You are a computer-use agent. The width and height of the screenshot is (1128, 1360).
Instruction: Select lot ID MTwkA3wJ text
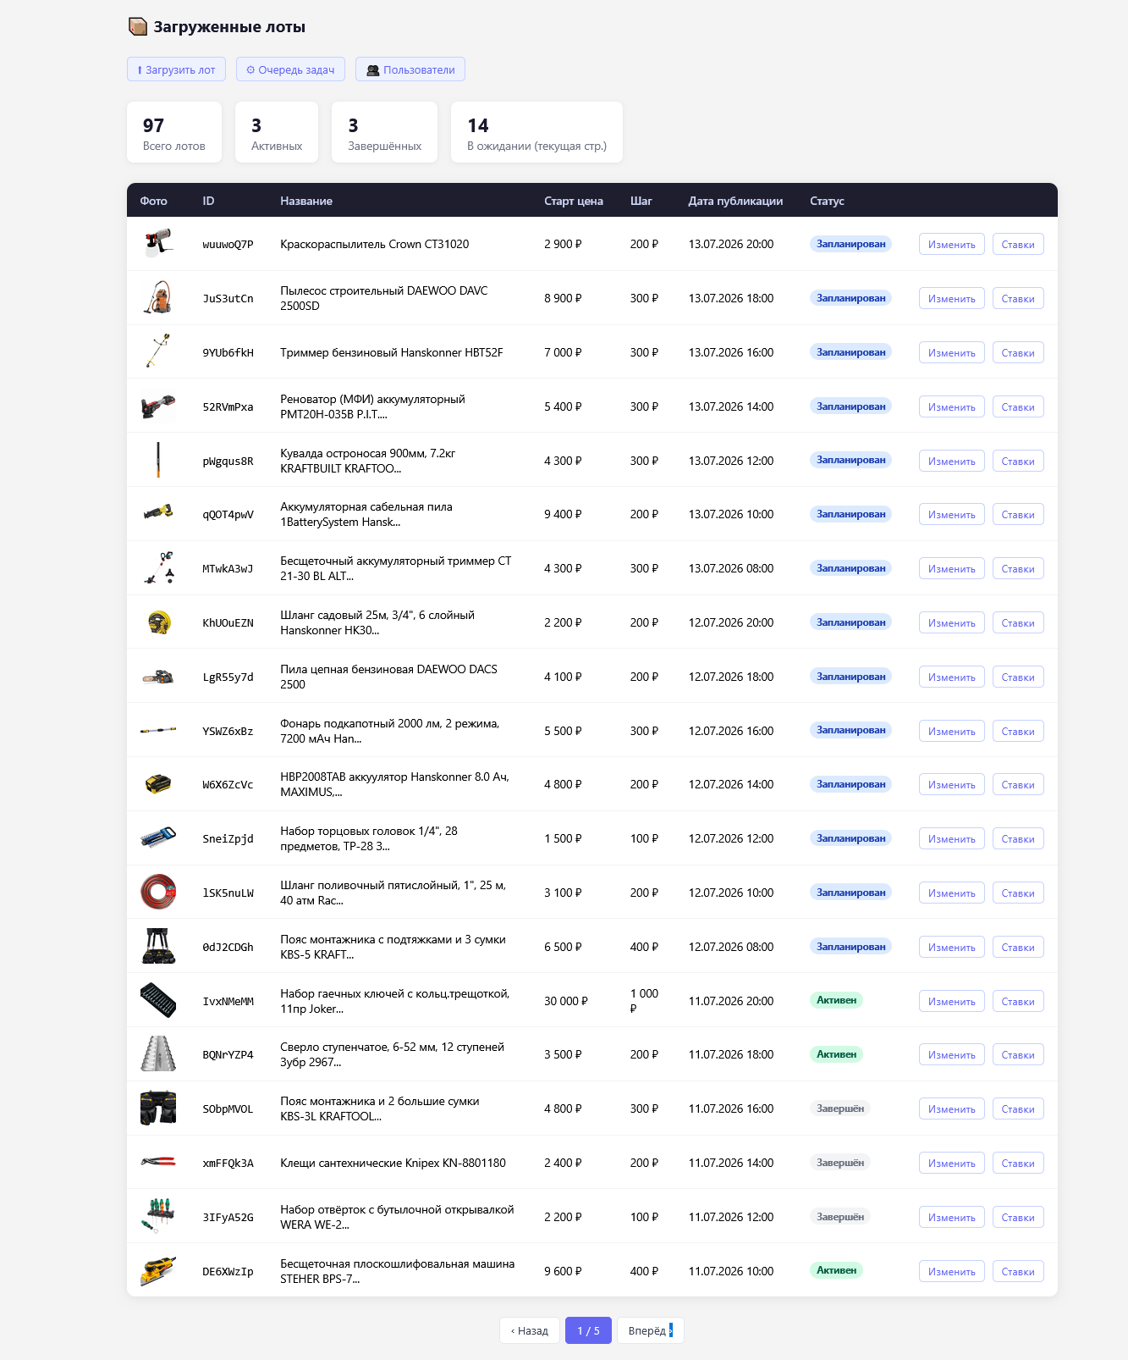click(228, 568)
